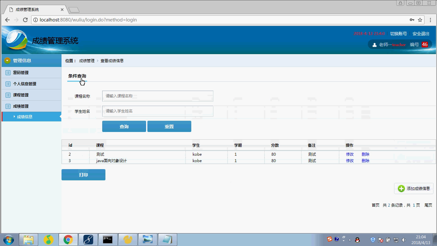The height and width of the screenshot is (246, 437).
Task: Click the Chrome icon in the taskbar
Action: [x=68, y=240]
